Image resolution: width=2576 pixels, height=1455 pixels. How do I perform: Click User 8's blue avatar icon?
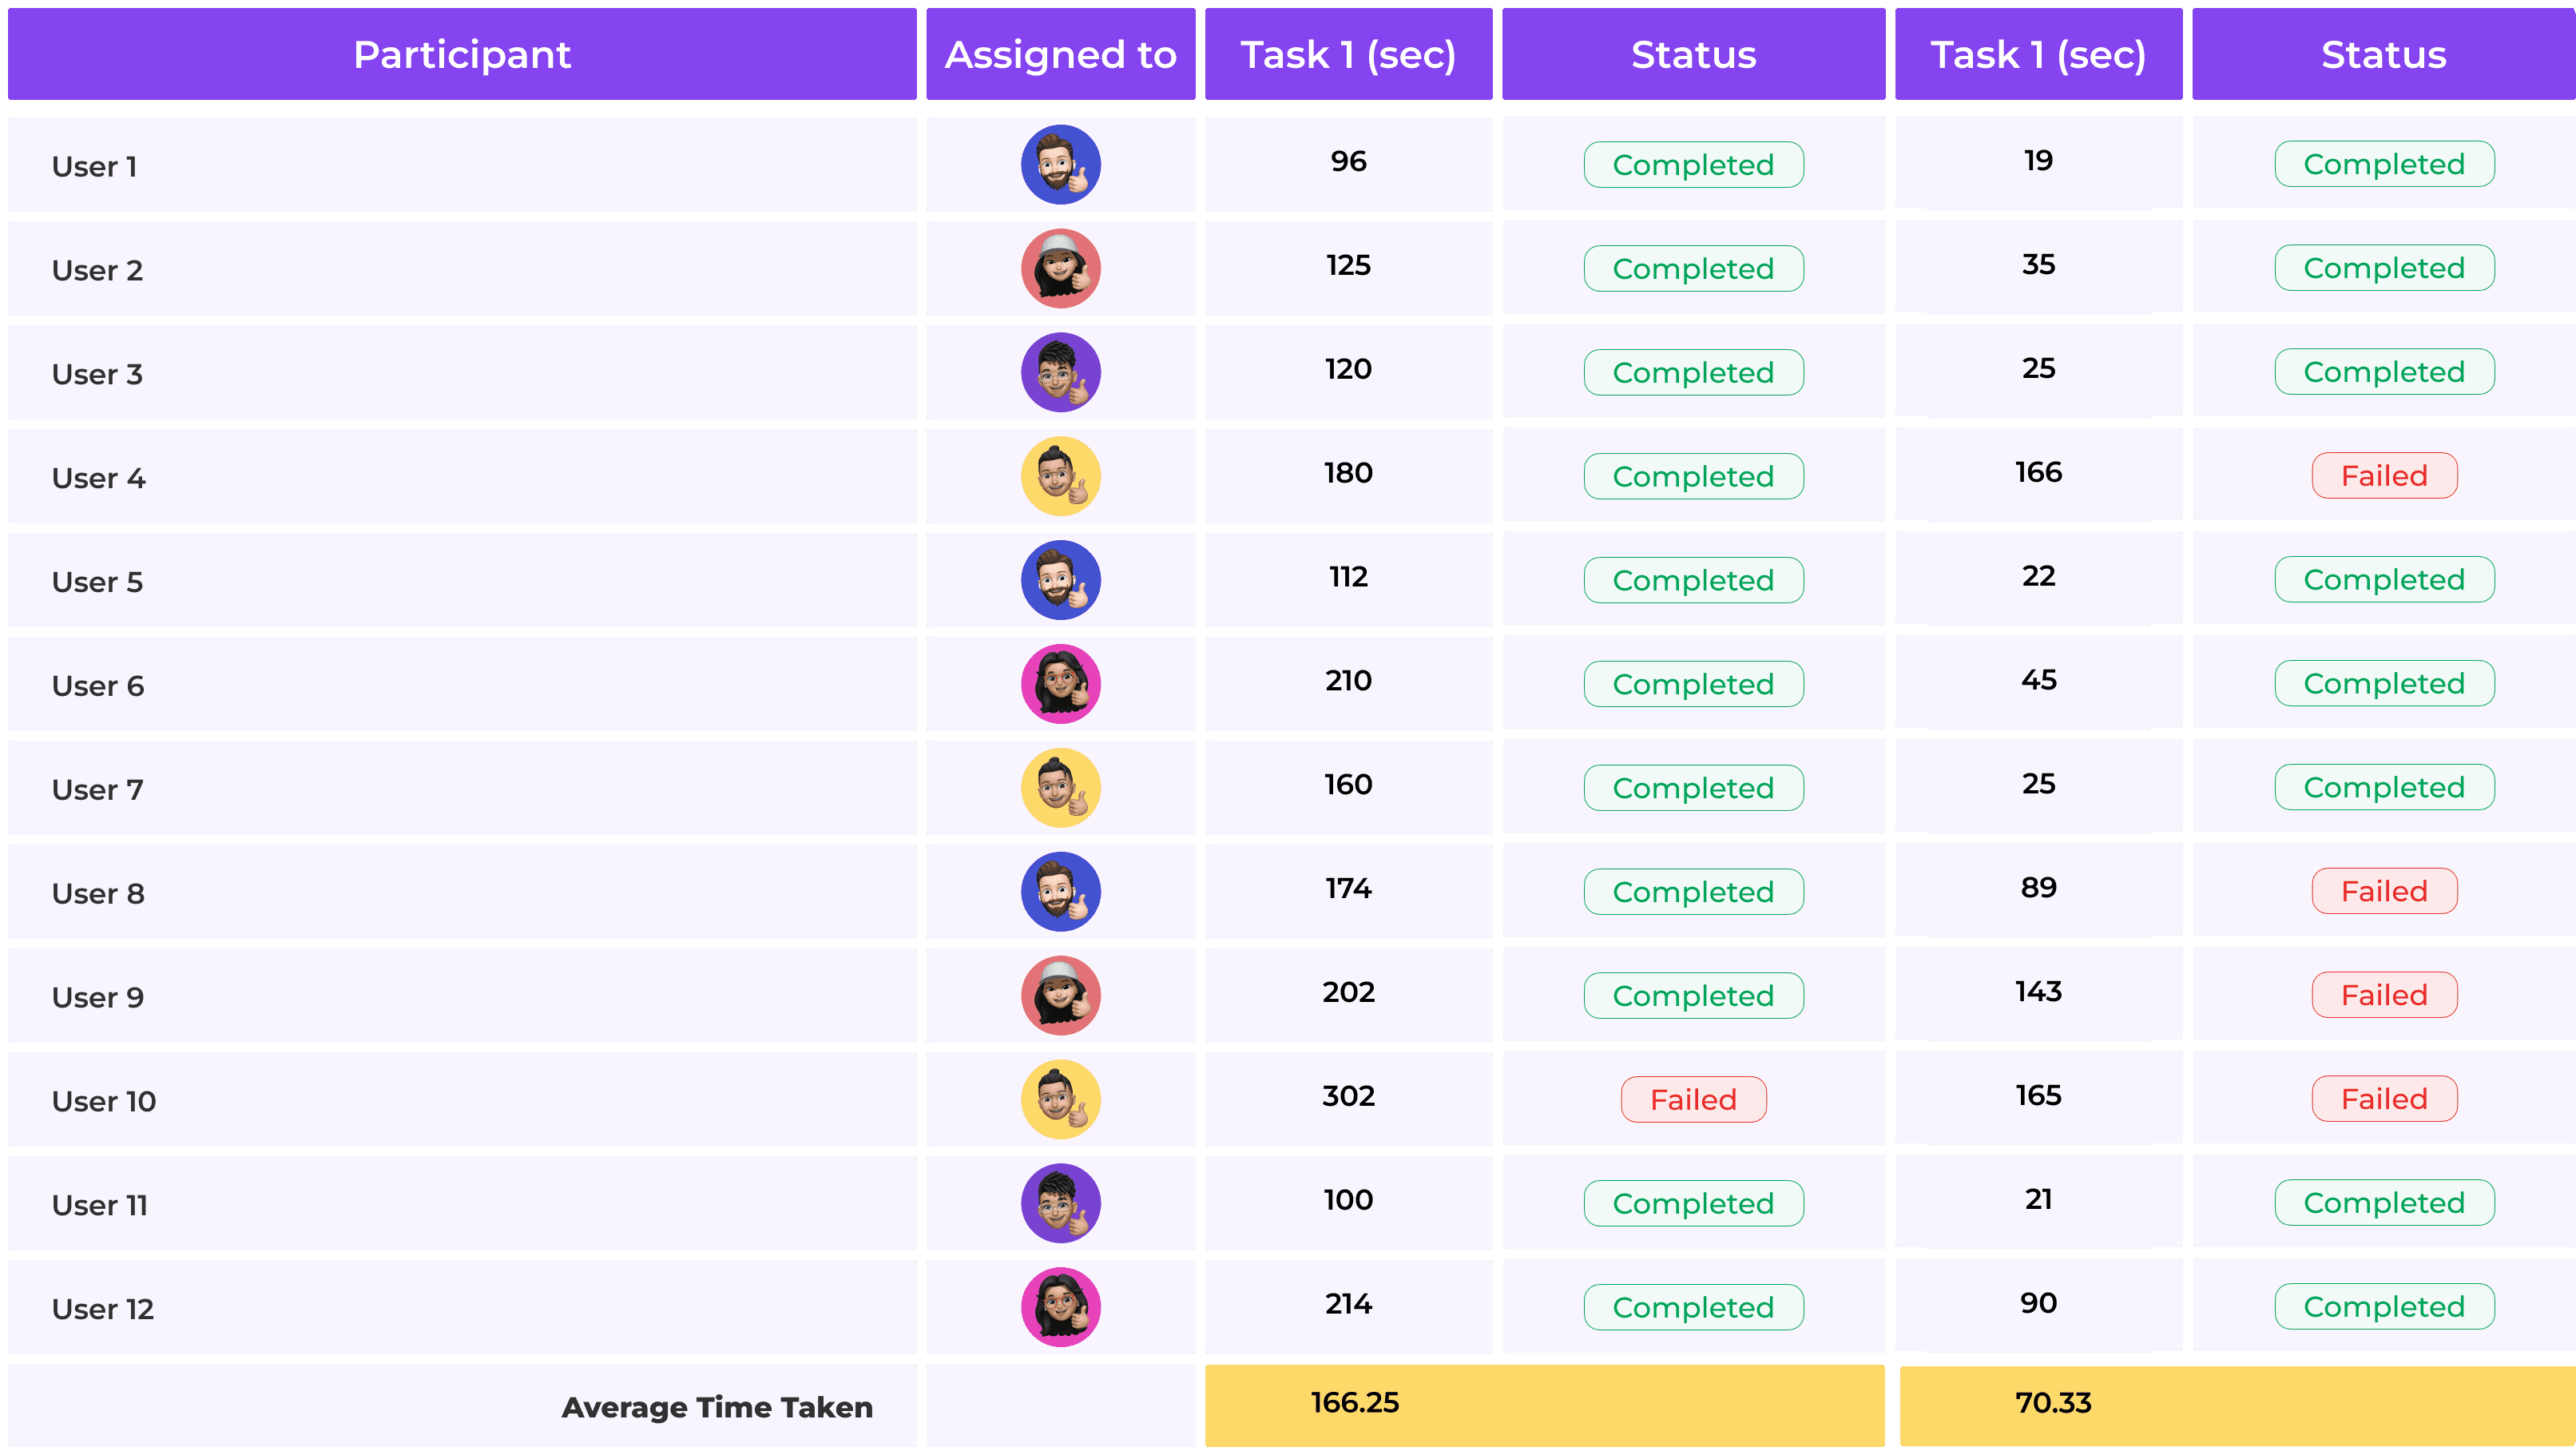click(1060, 892)
